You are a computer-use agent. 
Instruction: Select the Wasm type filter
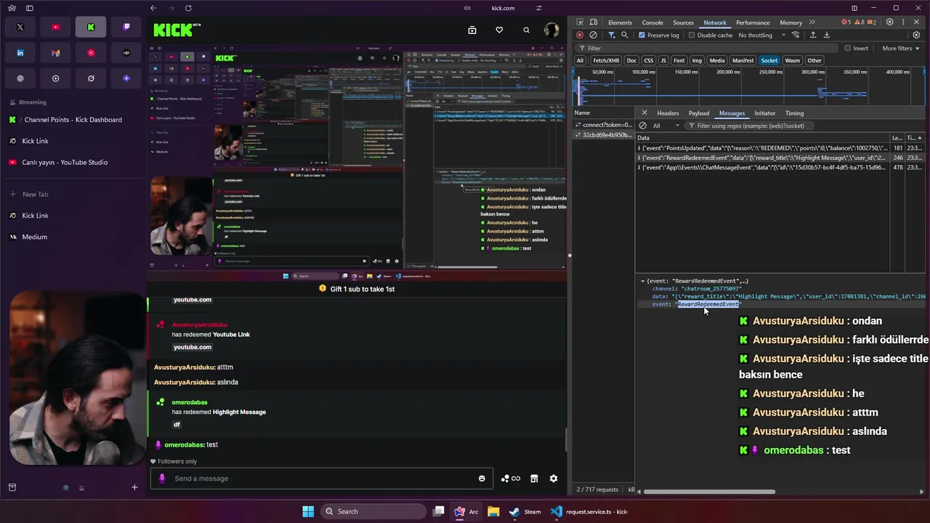click(793, 60)
